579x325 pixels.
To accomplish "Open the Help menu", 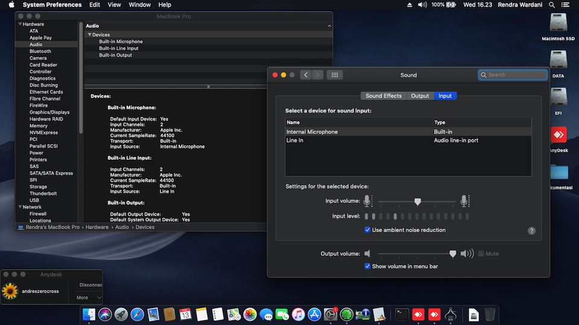I will click(165, 5).
